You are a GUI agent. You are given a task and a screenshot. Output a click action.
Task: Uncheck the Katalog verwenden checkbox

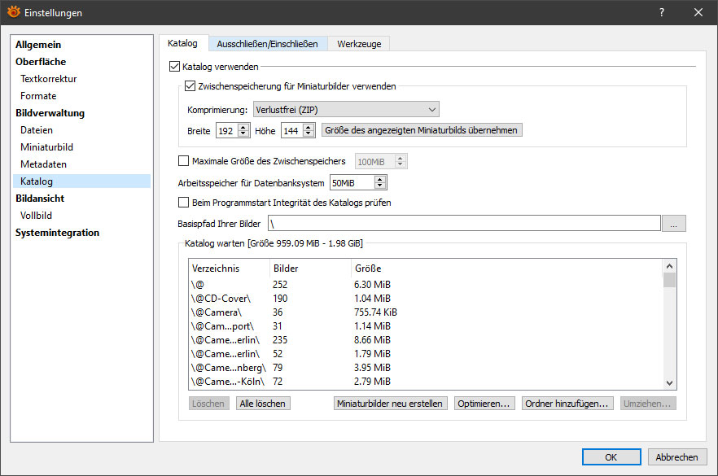point(174,66)
